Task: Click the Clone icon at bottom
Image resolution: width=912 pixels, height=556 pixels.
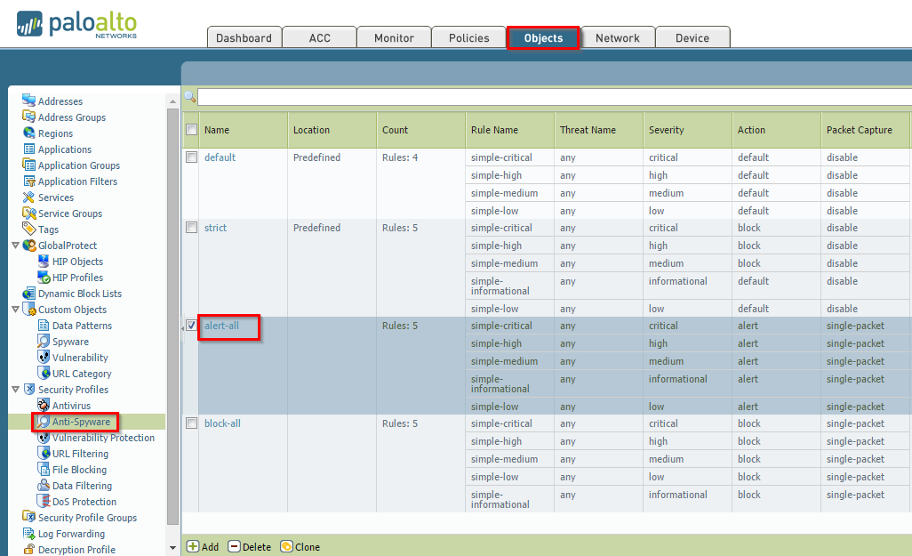Action: tap(286, 546)
